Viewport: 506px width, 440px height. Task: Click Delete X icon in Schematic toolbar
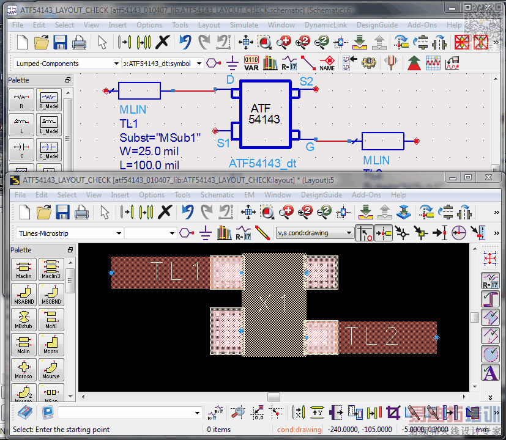[163, 42]
